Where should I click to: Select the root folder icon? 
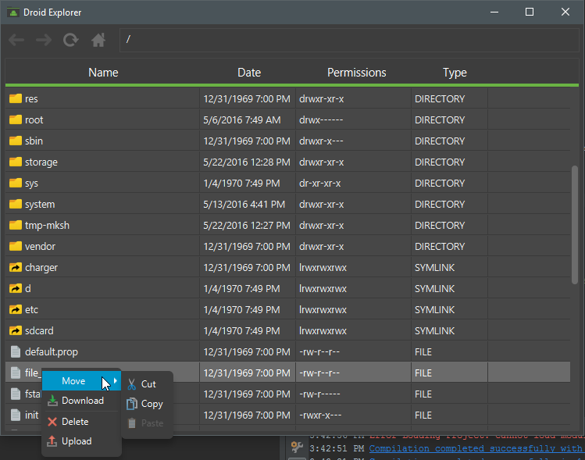[x=16, y=119]
